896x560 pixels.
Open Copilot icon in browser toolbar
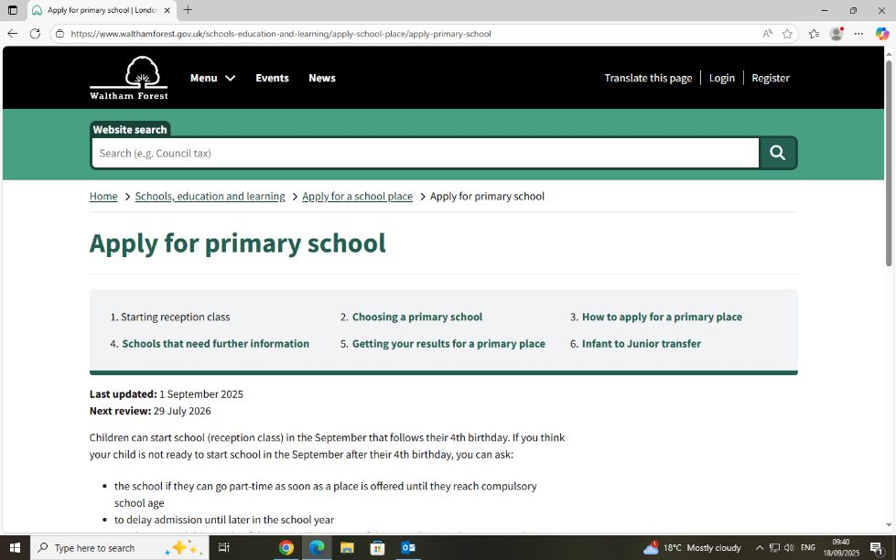[881, 34]
